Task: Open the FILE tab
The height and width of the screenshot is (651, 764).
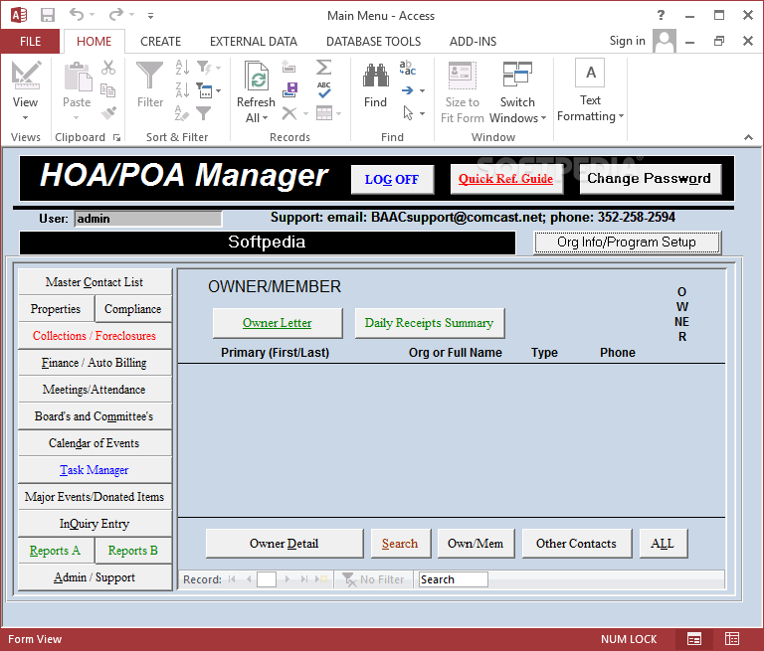Action: point(30,42)
